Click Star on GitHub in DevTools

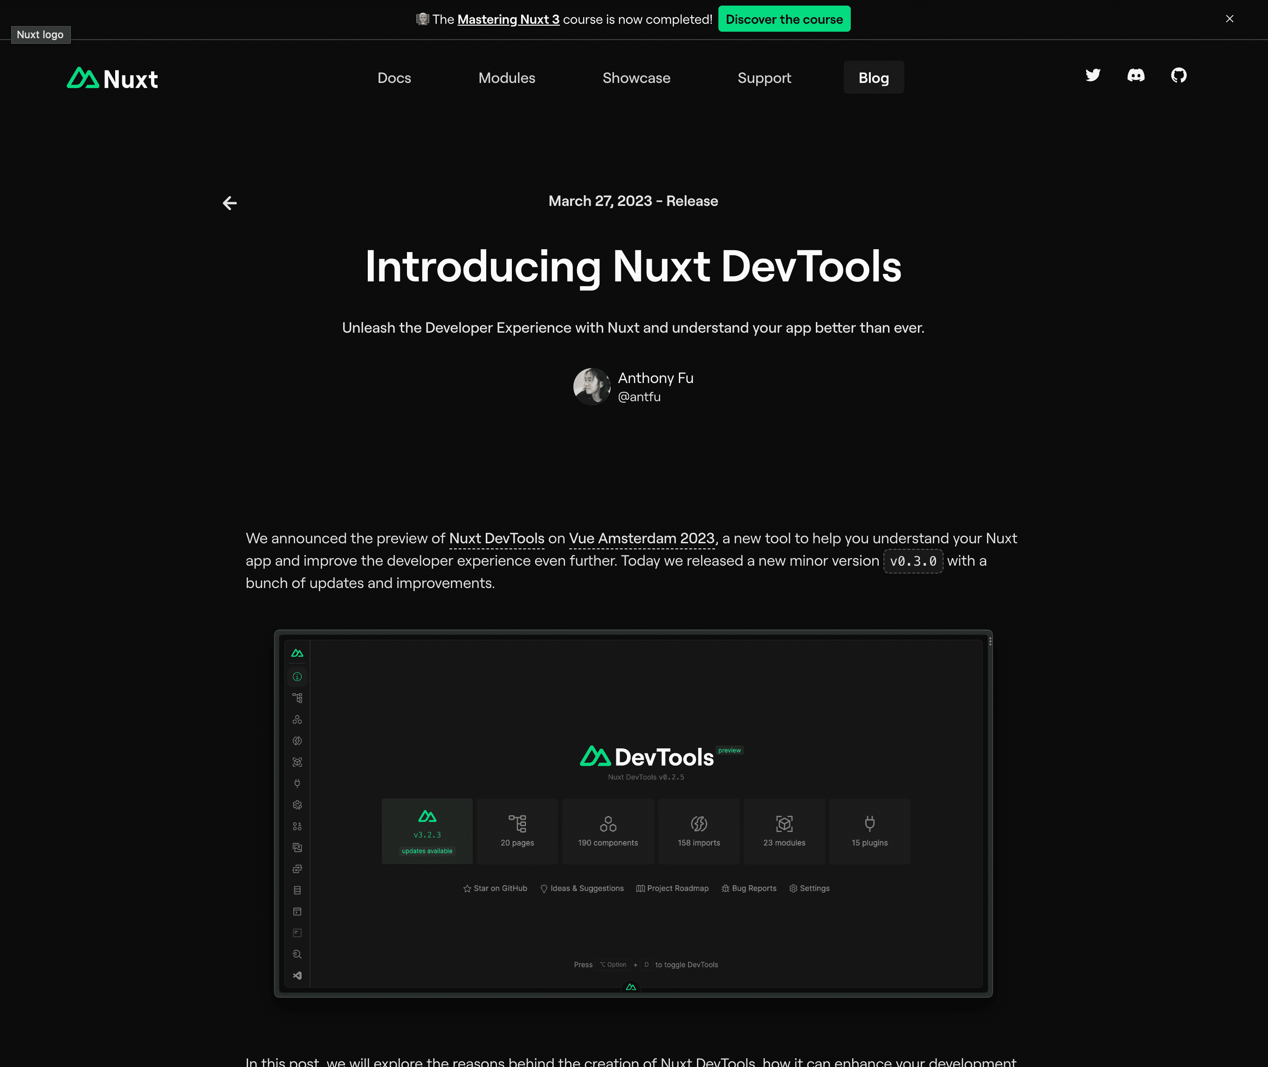(x=495, y=889)
